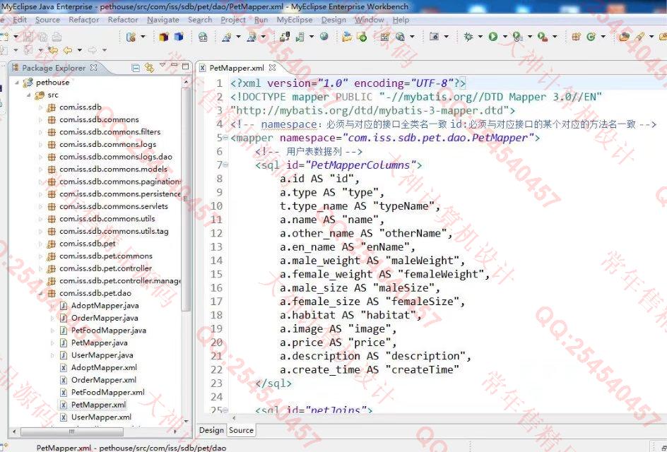Collapse the com.iss.sdb.pet.dao package
This screenshot has height=452, width=667.
[x=40, y=293]
